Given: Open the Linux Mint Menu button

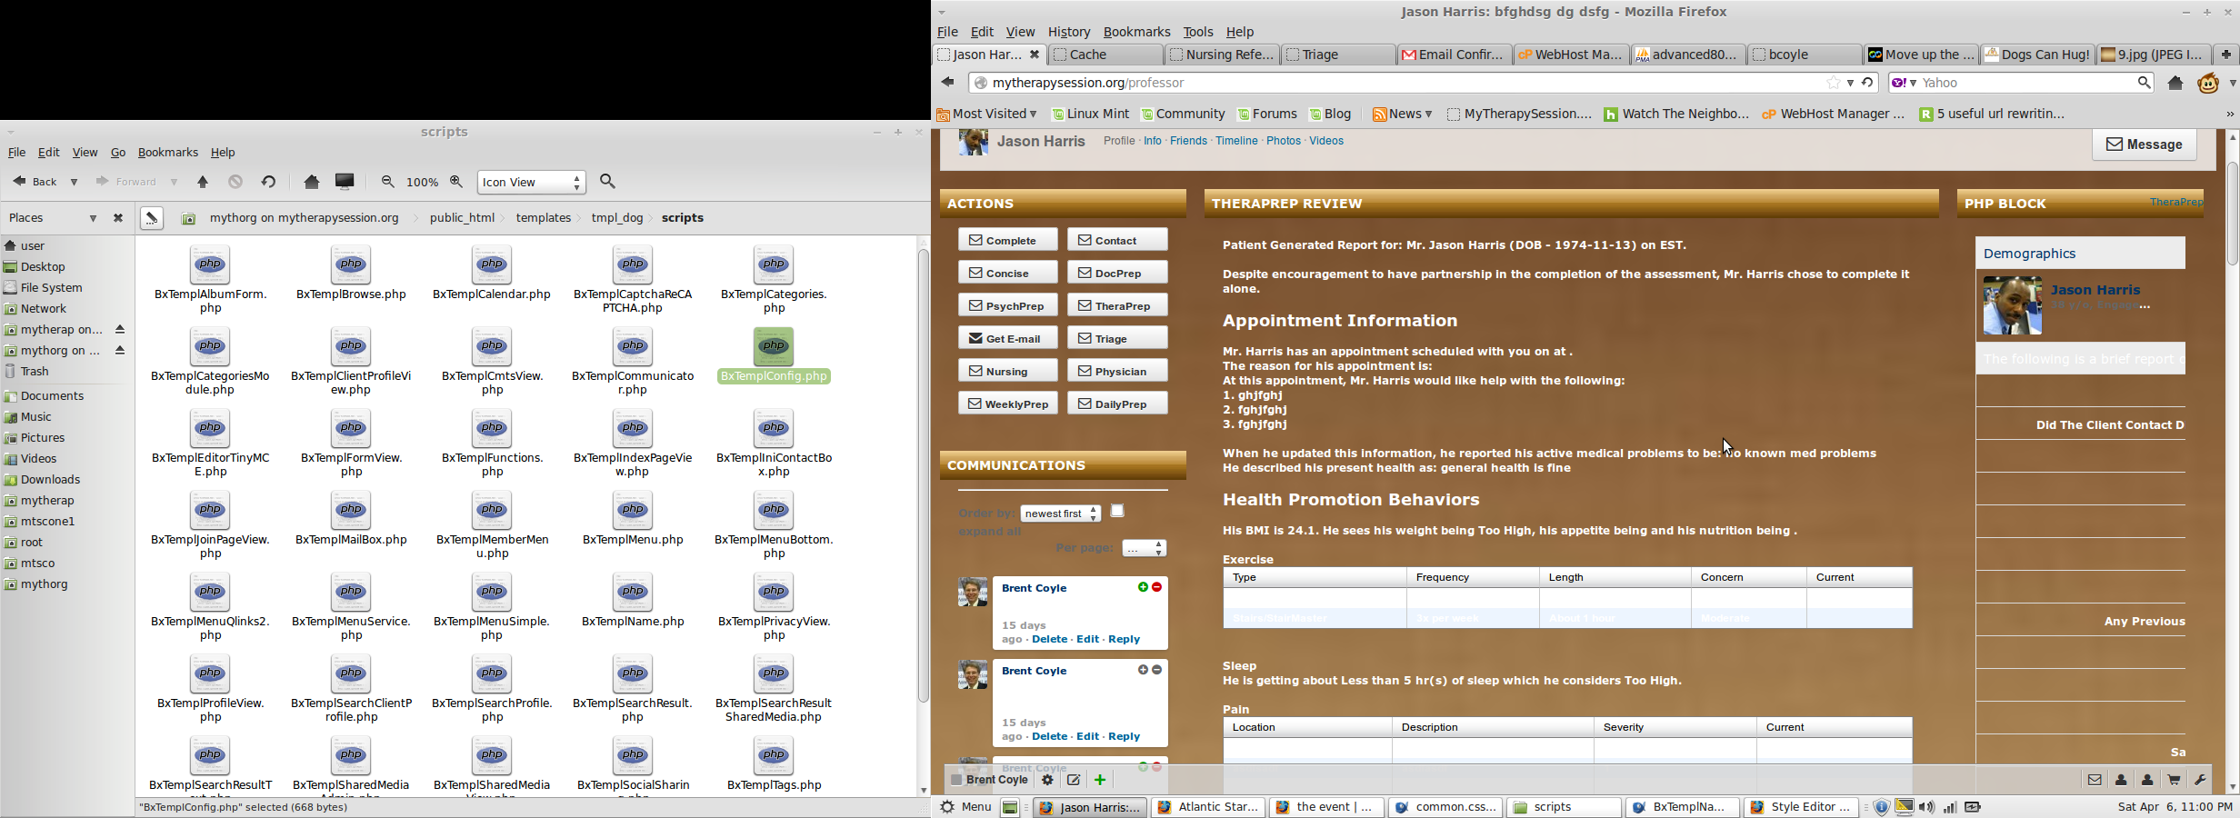Looking at the screenshot, I should point(965,807).
